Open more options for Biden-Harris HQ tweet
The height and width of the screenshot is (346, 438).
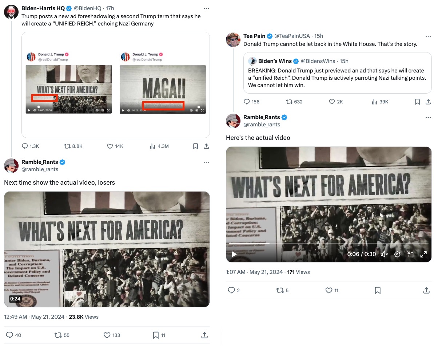pyautogui.click(x=206, y=8)
